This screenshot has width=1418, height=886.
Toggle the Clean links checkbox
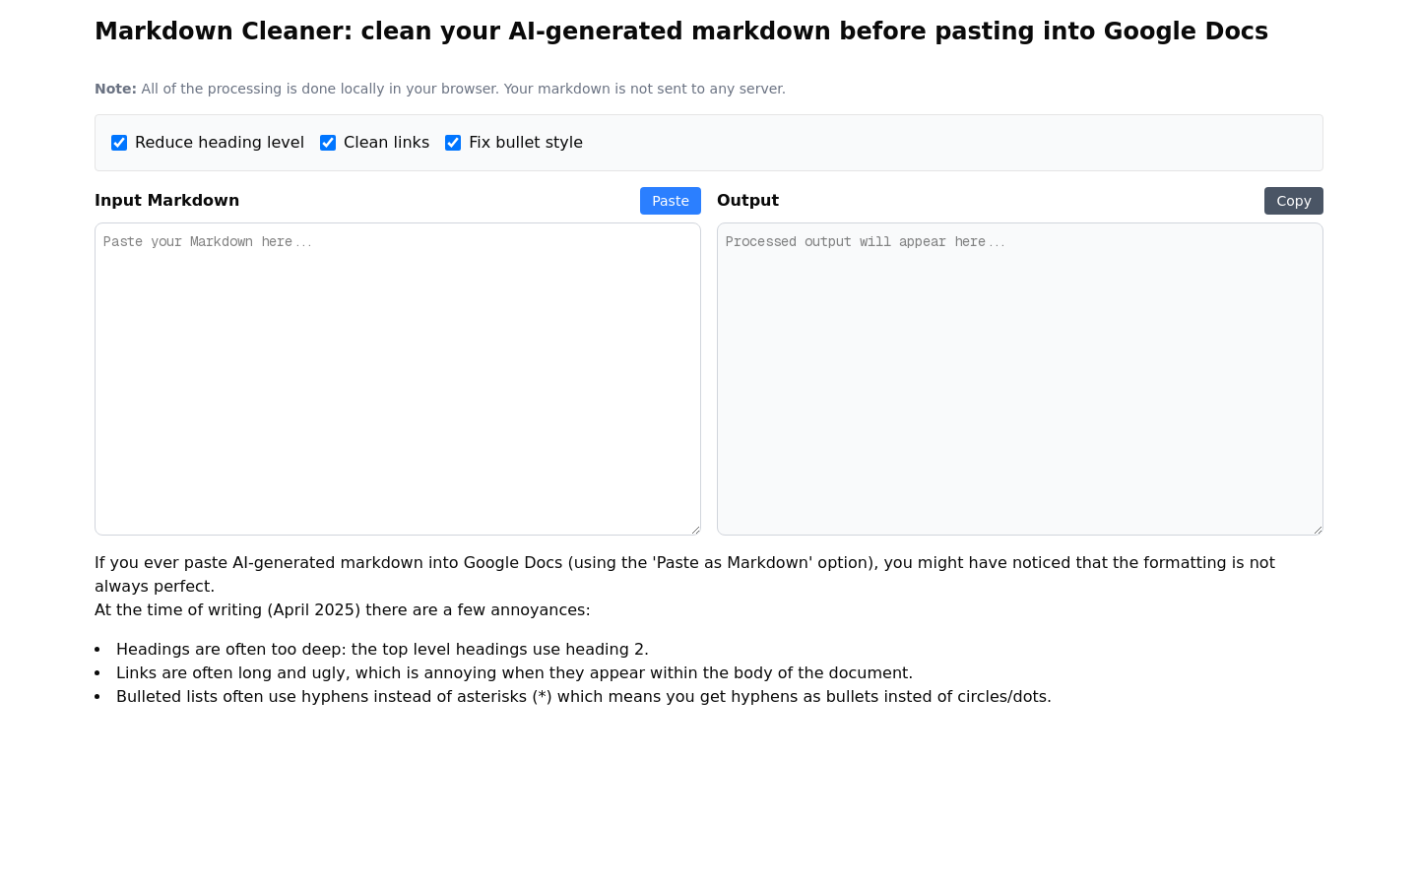(x=328, y=143)
